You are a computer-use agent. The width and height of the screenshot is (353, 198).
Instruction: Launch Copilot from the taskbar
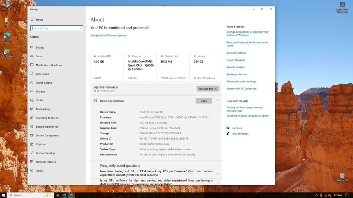pyautogui.click(x=58, y=195)
